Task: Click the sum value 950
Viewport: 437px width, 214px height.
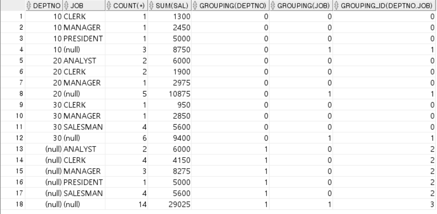Action: click(184, 105)
